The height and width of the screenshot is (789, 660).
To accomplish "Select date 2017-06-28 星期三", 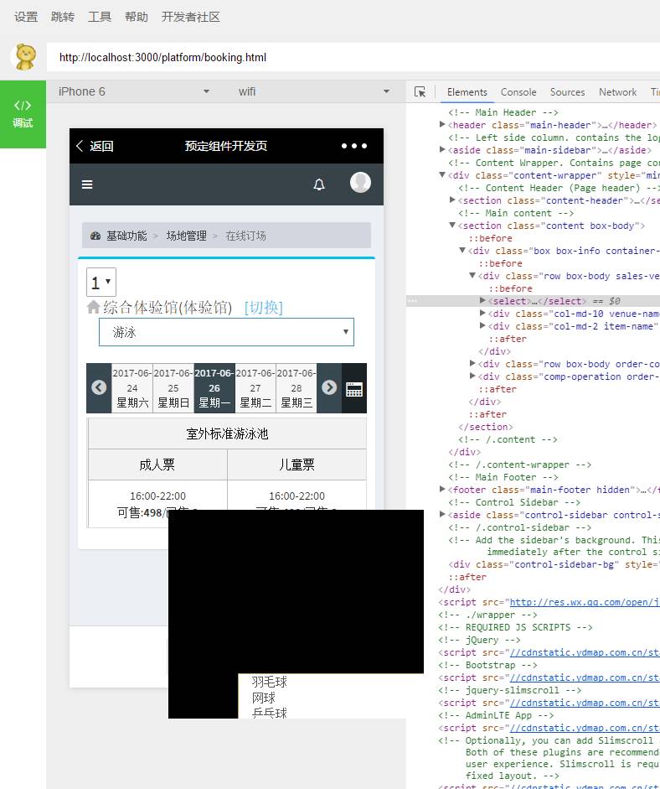I will [x=296, y=388].
